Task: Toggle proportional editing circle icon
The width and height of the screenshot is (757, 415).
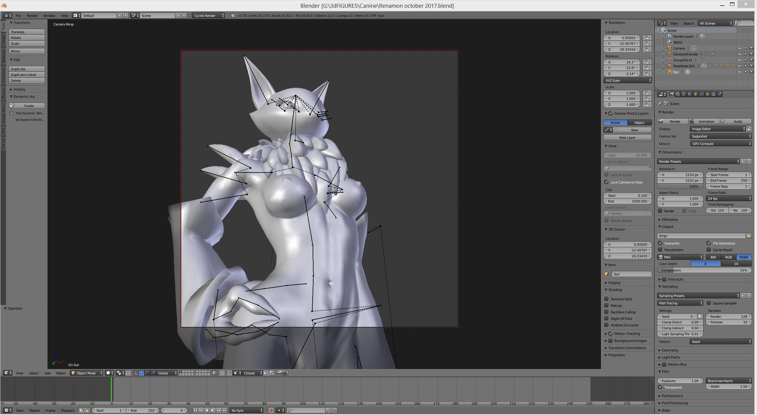Action: click(222, 373)
